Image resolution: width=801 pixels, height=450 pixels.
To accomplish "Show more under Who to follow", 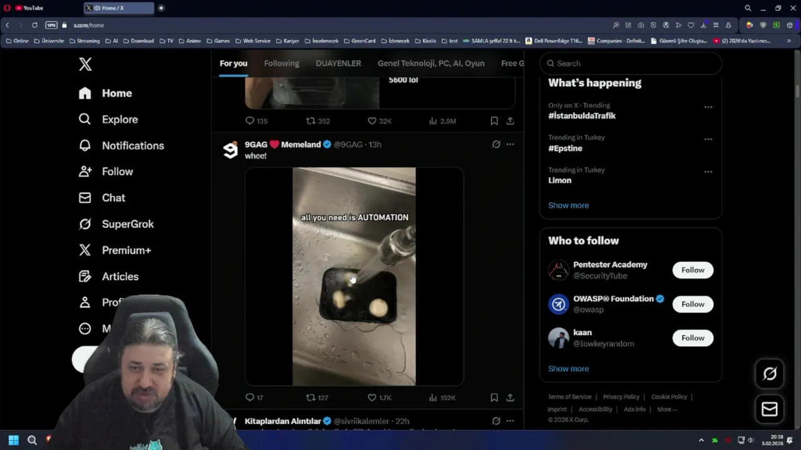I will 568,369.
